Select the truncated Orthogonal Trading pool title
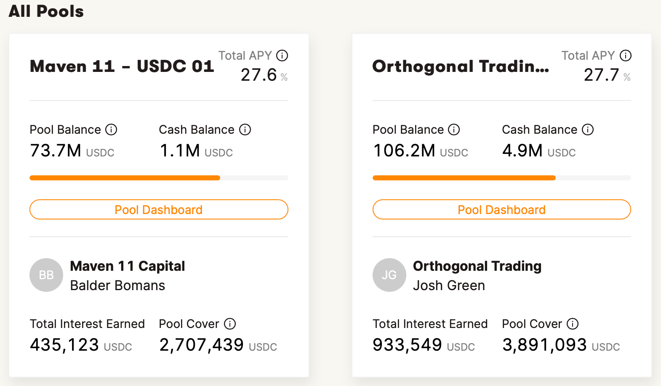Screen dimensions: 661x386 (461, 66)
